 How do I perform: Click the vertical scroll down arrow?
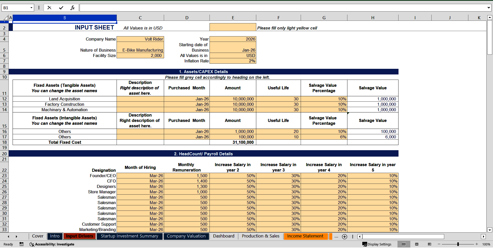point(490,230)
